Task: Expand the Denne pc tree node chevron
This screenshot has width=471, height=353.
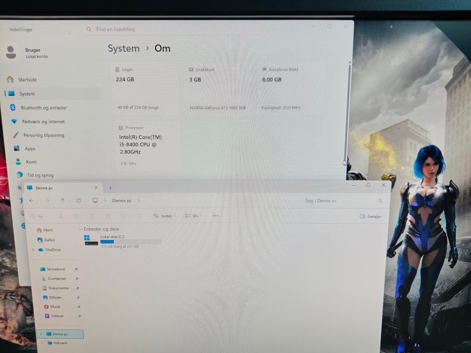Action: pos(41,334)
